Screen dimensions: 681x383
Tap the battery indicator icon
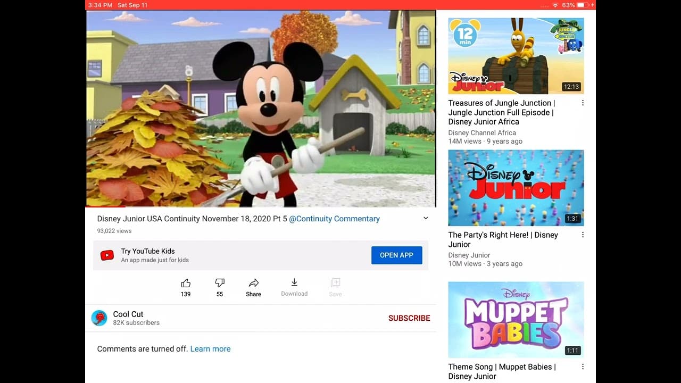pos(582,5)
